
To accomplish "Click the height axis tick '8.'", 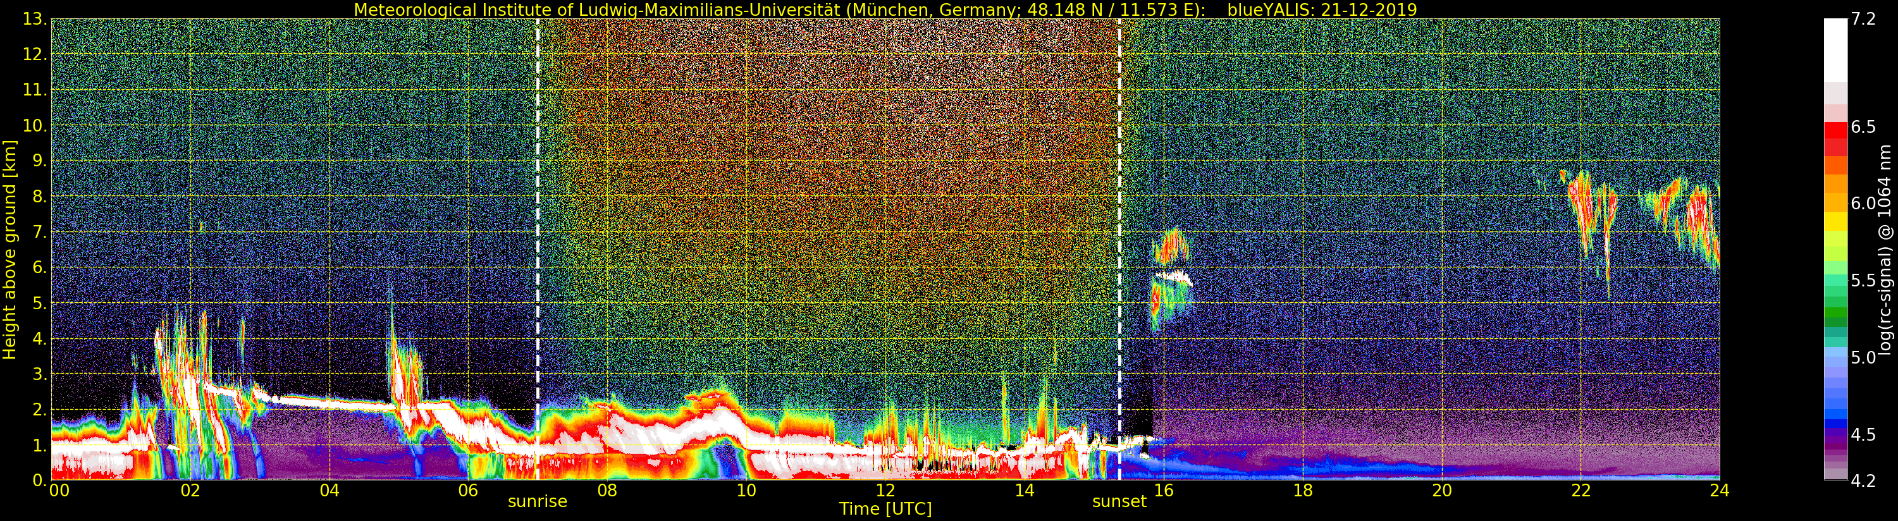I will pos(39,197).
